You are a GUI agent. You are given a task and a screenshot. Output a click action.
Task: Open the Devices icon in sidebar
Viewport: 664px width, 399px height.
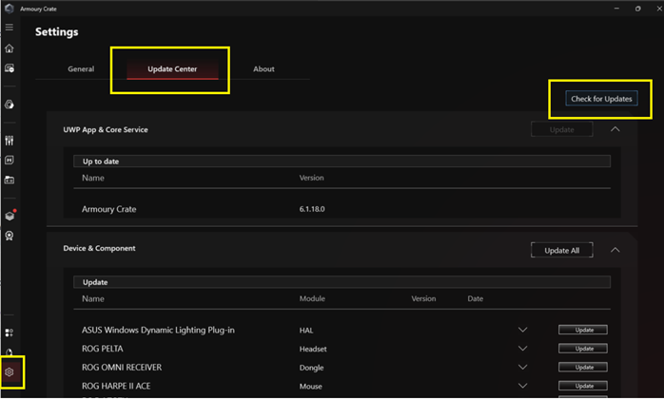9,68
